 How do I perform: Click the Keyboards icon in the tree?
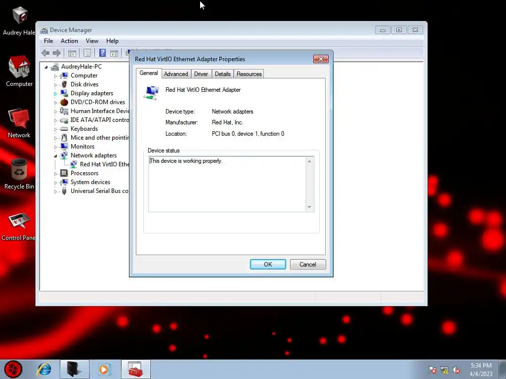pyautogui.click(x=64, y=129)
